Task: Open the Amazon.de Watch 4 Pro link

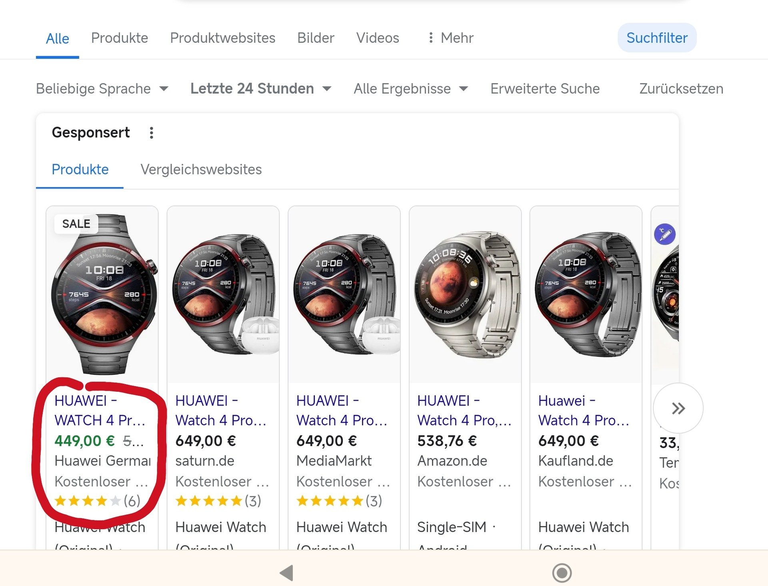Action: coord(464,410)
